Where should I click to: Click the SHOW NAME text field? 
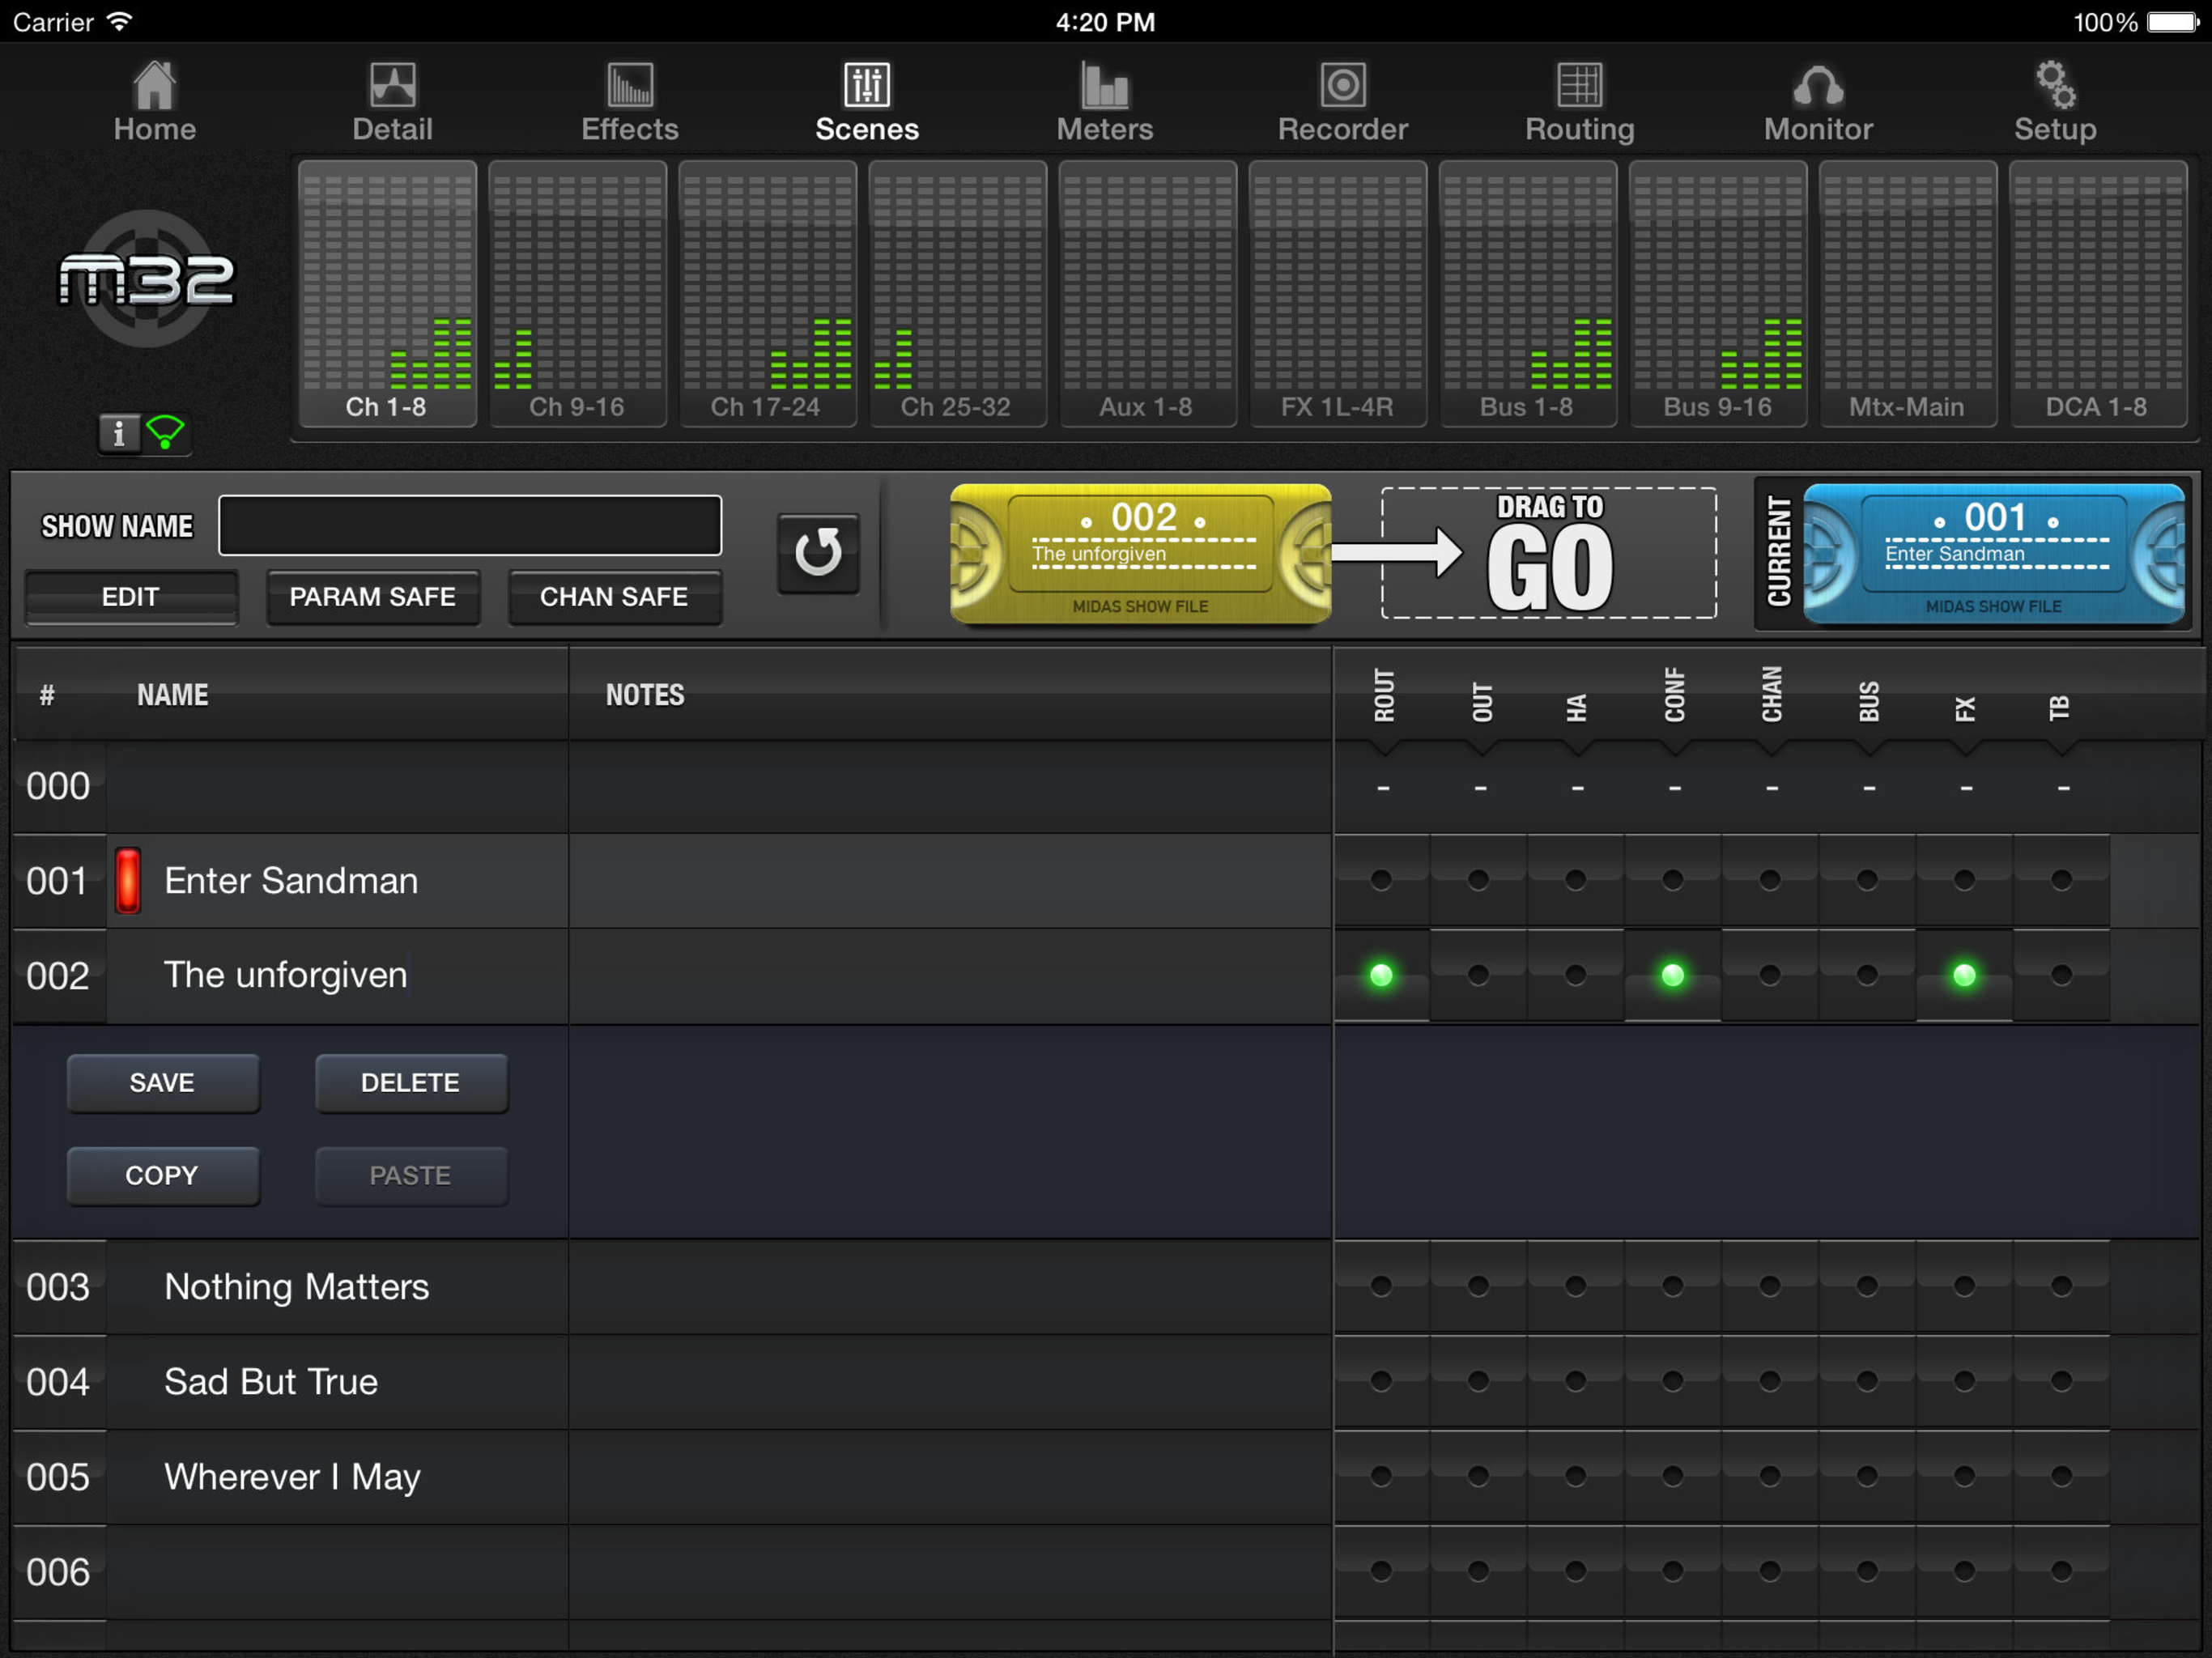(x=470, y=525)
